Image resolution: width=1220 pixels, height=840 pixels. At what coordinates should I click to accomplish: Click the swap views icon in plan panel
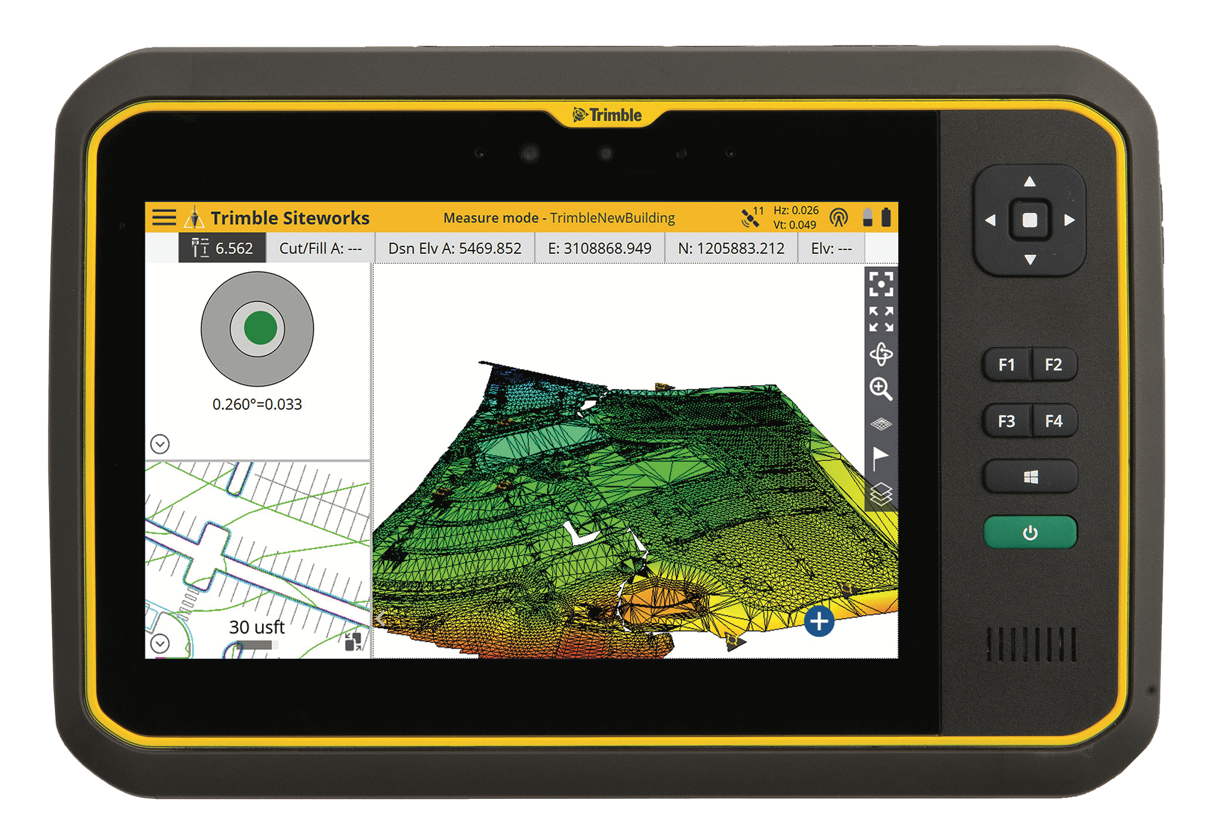coord(354,641)
